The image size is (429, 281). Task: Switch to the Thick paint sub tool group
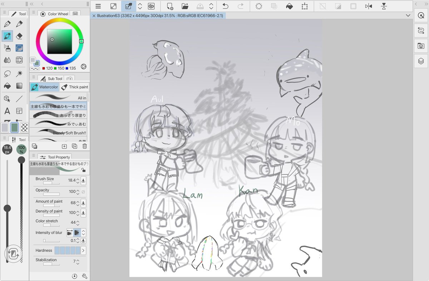click(x=74, y=87)
